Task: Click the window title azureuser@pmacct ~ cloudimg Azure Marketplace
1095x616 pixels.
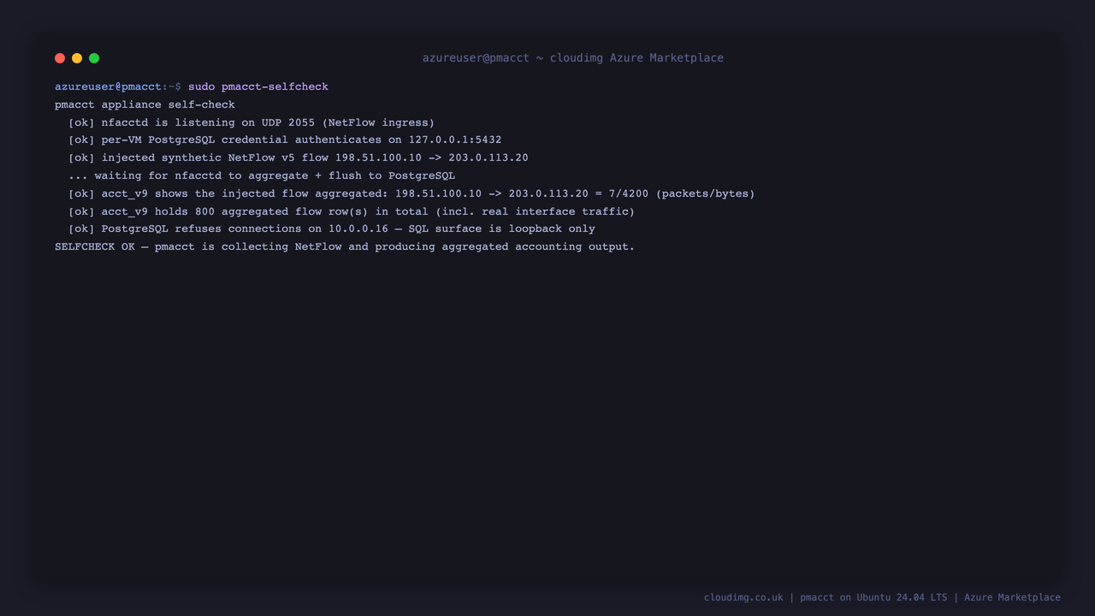Action: (573, 58)
